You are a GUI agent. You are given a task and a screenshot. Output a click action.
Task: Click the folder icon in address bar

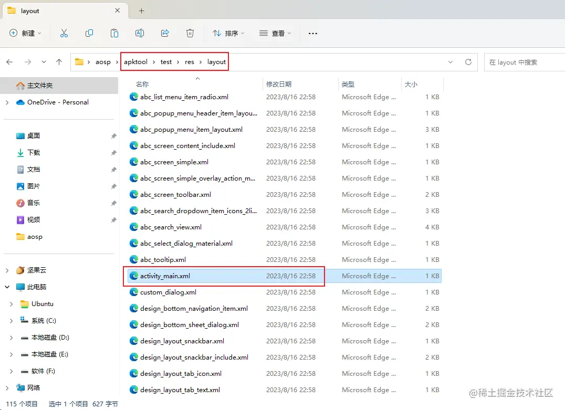(x=79, y=61)
